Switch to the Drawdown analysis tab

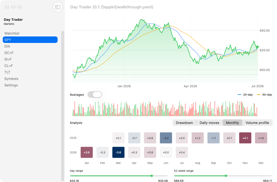point(184,123)
